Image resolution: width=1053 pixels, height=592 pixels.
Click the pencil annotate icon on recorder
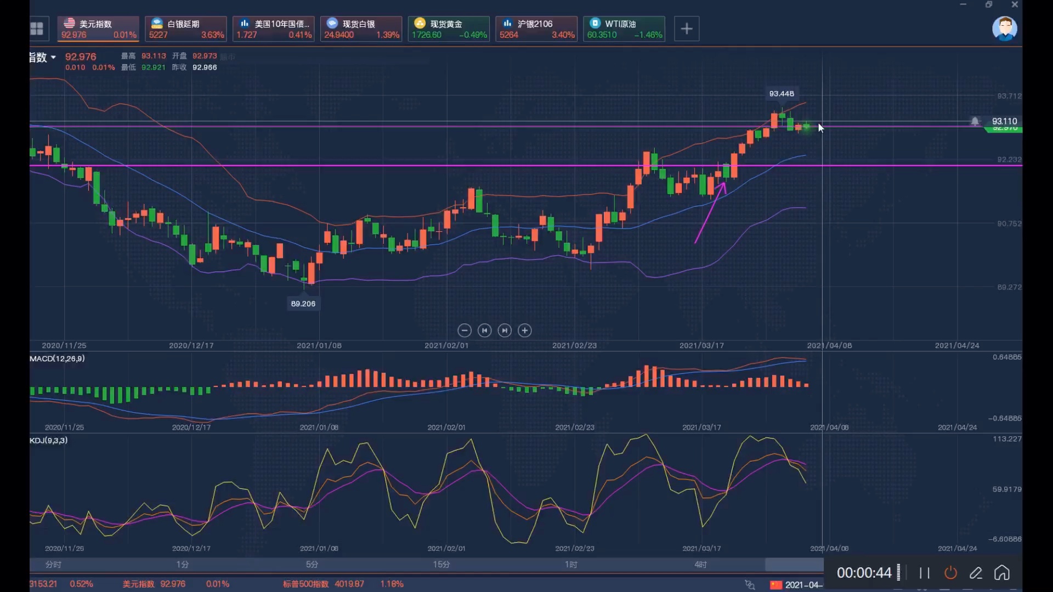coord(976,573)
